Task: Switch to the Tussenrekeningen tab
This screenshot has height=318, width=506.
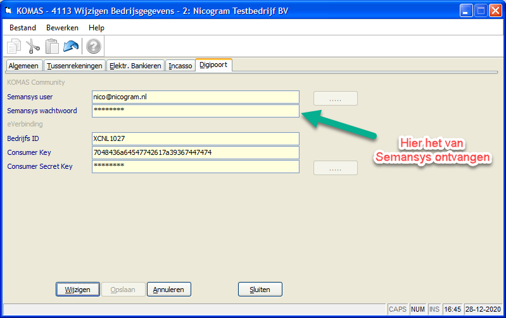Action: (75, 66)
